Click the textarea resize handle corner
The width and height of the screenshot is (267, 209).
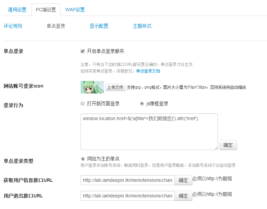click(216, 148)
